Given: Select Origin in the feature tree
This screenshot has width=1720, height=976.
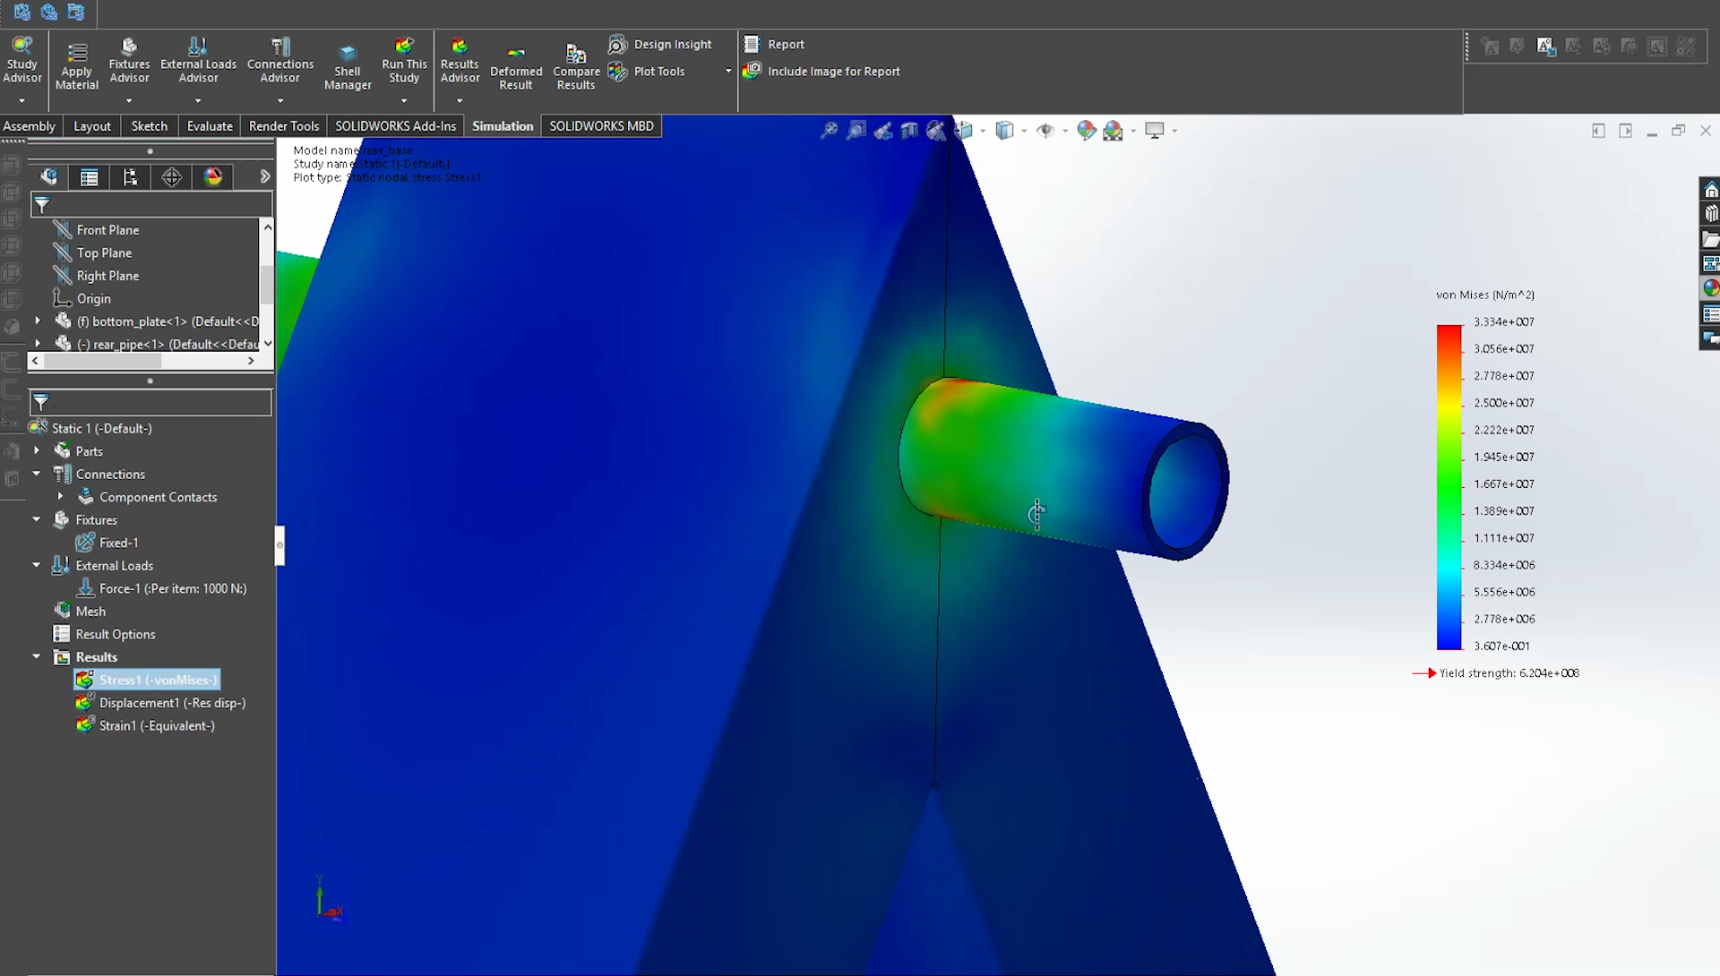Looking at the screenshot, I should tap(93, 299).
